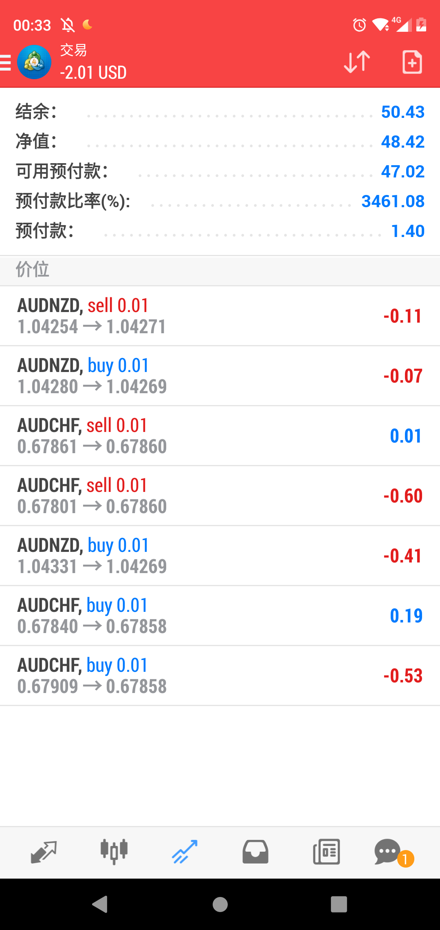
Task: Open the Quotes tab in bottom bar
Action: pyautogui.click(x=44, y=852)
